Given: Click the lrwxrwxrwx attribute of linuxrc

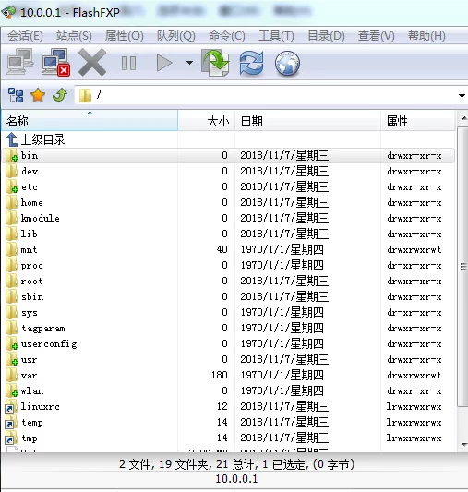Looking at the screenshot, I should (414, 407).
